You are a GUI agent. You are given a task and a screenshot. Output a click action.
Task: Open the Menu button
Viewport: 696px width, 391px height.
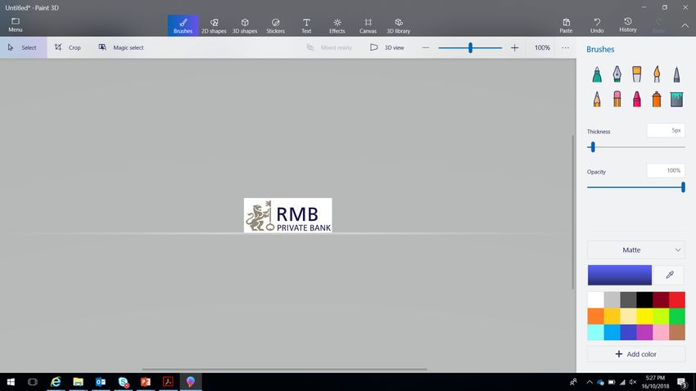(15, 25)
